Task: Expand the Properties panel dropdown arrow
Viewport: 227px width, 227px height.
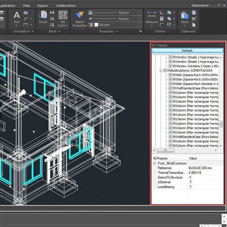Action: [116, 32]
